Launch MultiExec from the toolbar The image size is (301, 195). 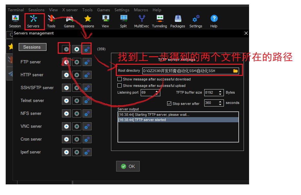pos(142,22)
